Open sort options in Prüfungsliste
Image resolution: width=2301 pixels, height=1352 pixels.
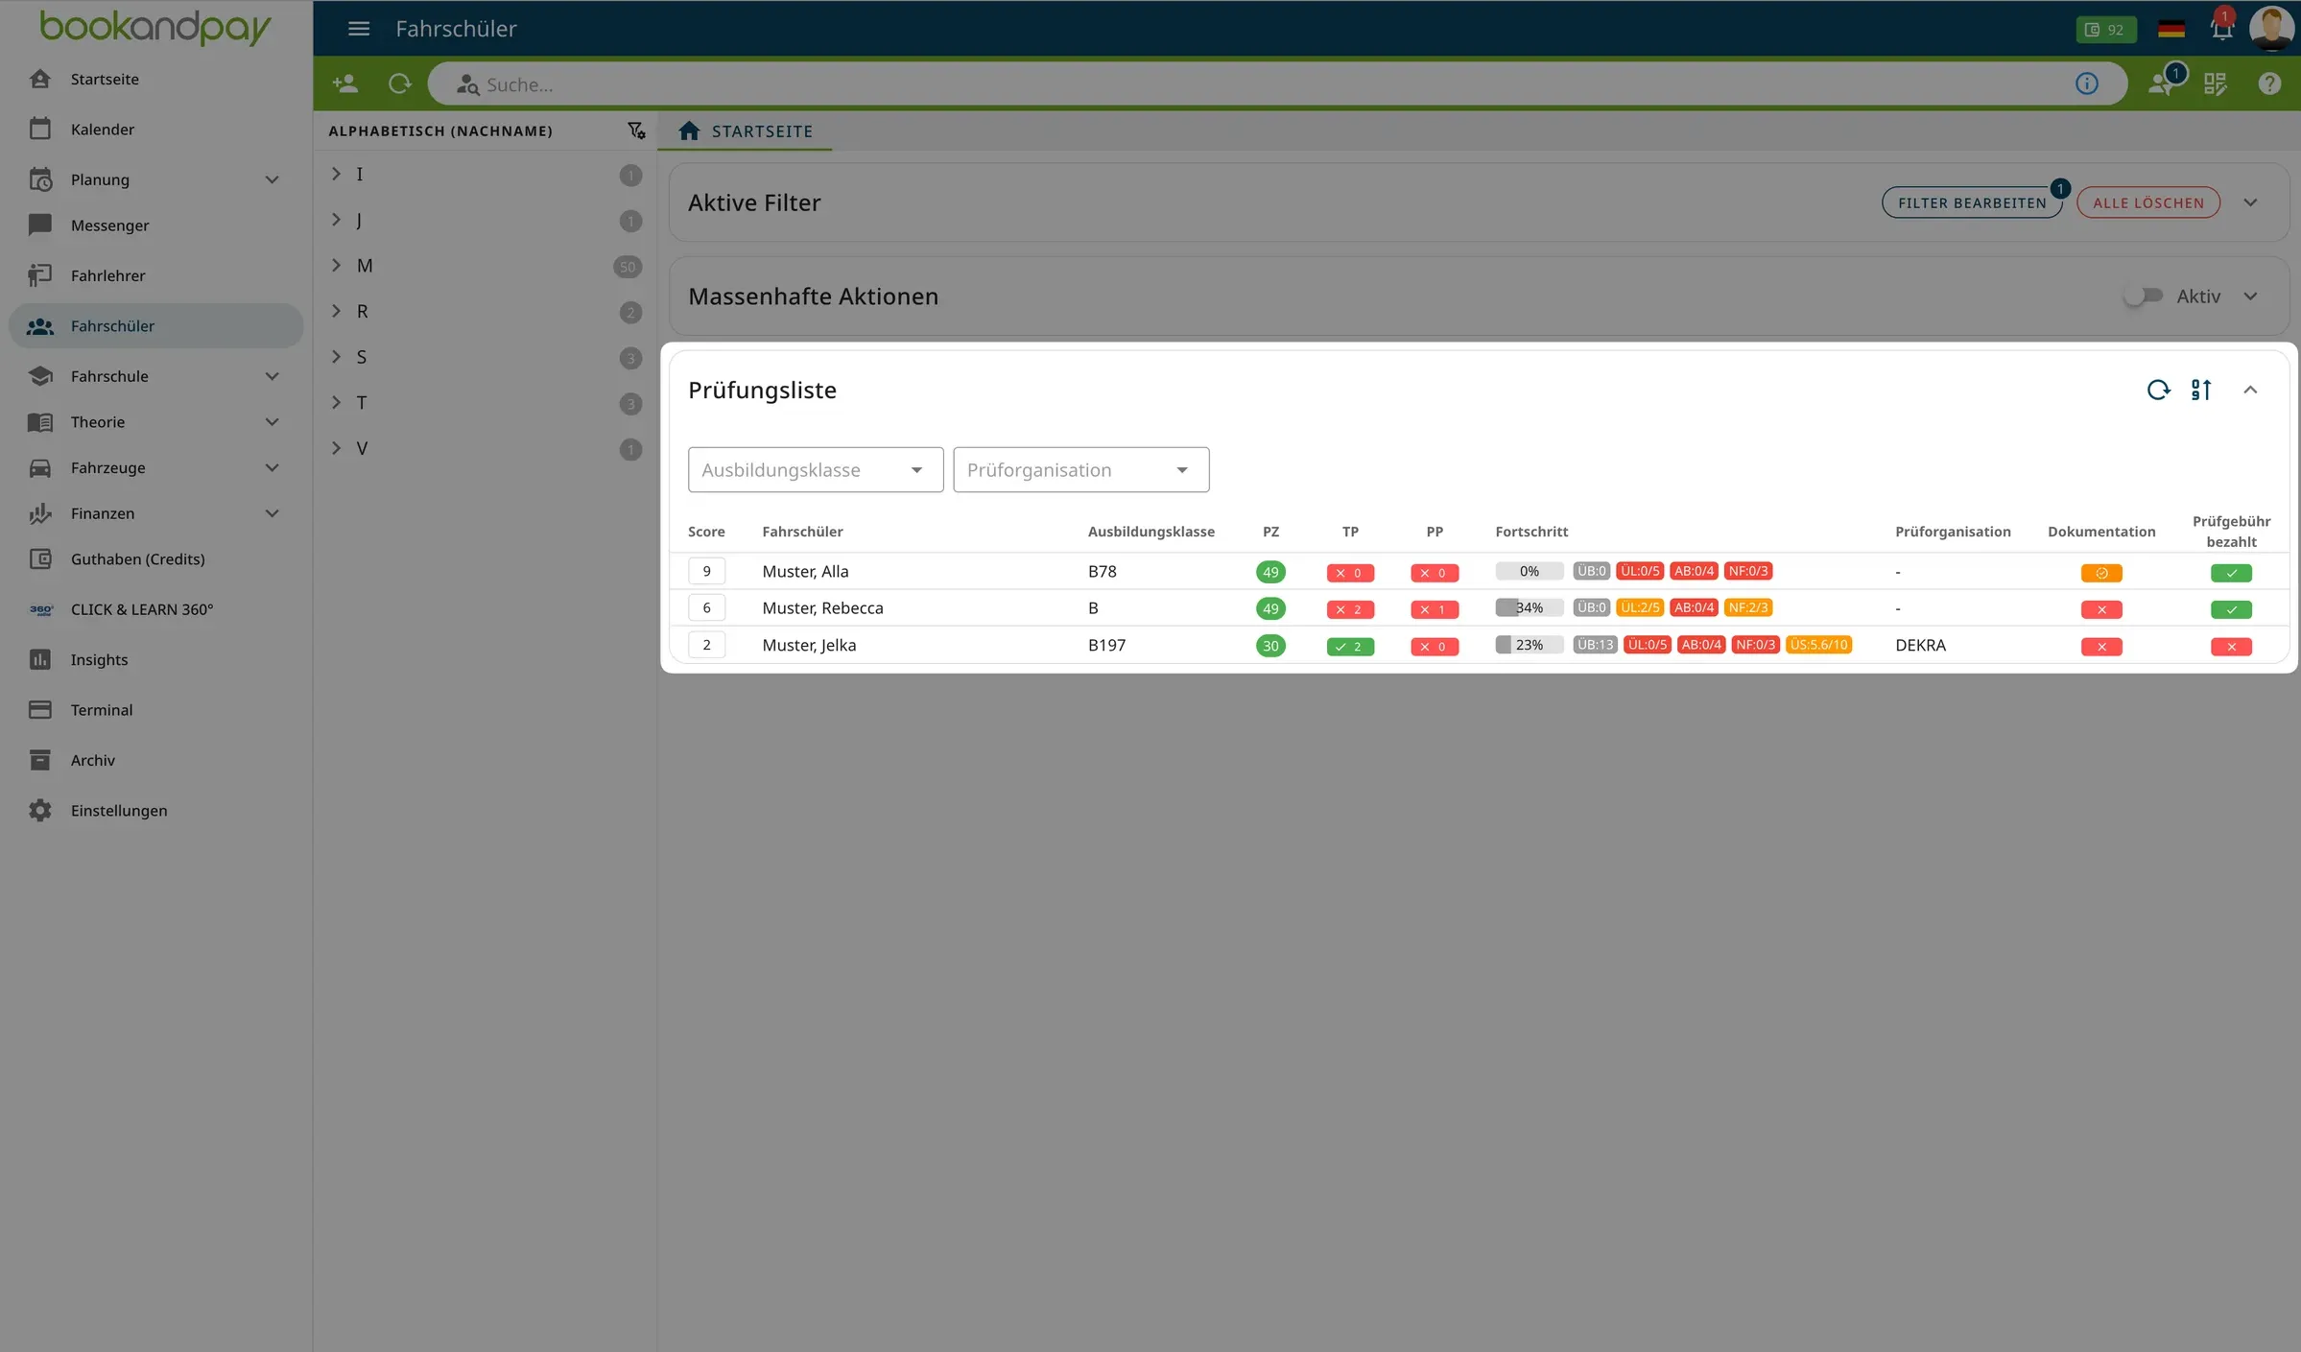tap(2201, 390)
